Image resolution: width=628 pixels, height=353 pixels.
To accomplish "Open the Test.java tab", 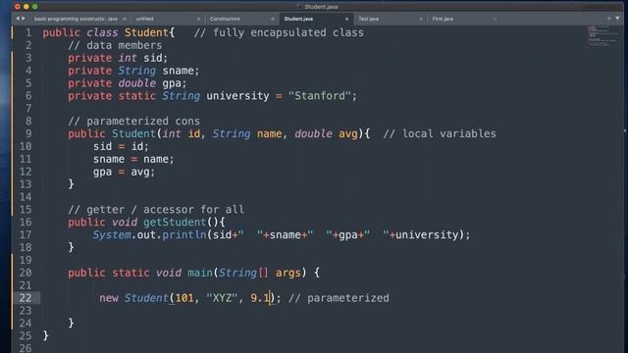I will 369,19.
